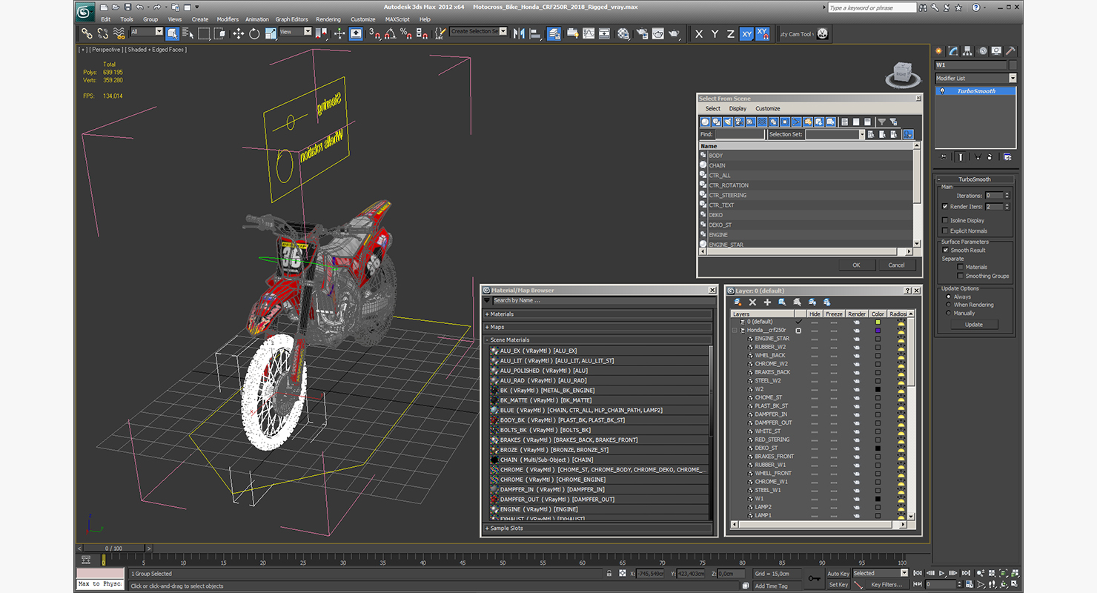Activate the Select Object tool
This screenshot has height=593, width=1097.
172,33
